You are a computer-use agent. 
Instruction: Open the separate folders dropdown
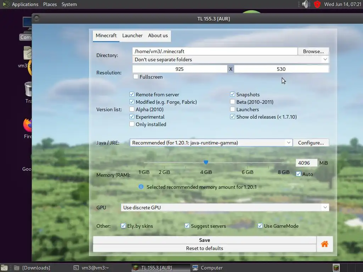tap(230, 59)
